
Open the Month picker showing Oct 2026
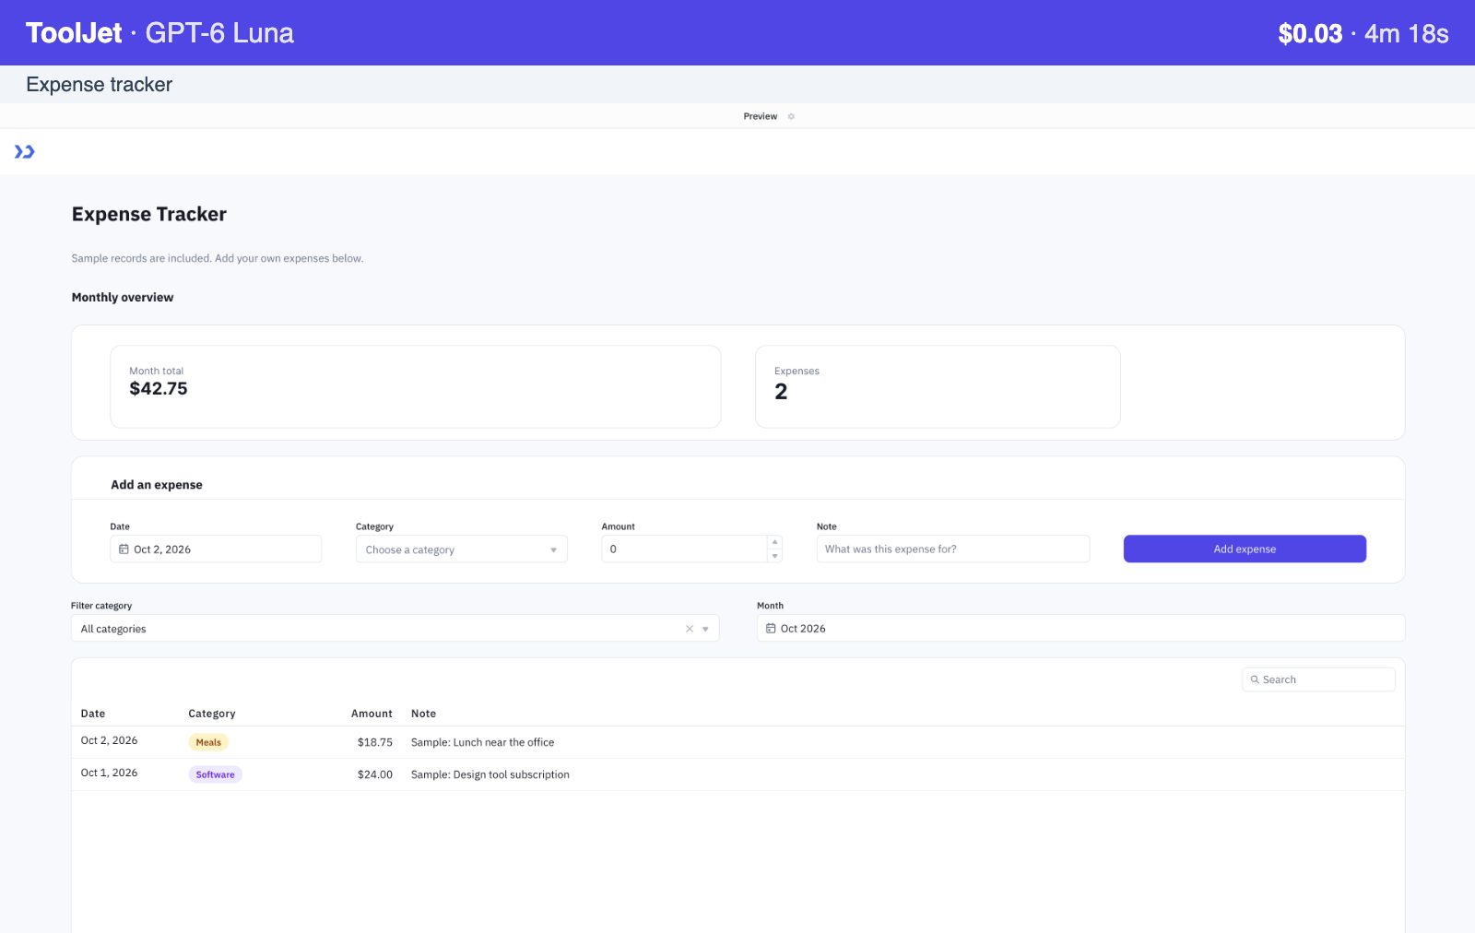pos(1080,629)
